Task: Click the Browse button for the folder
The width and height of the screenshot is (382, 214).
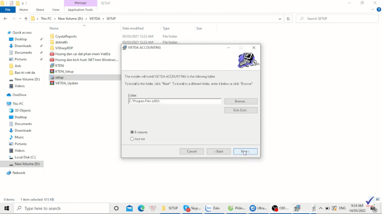Action: tap(241, 101)
